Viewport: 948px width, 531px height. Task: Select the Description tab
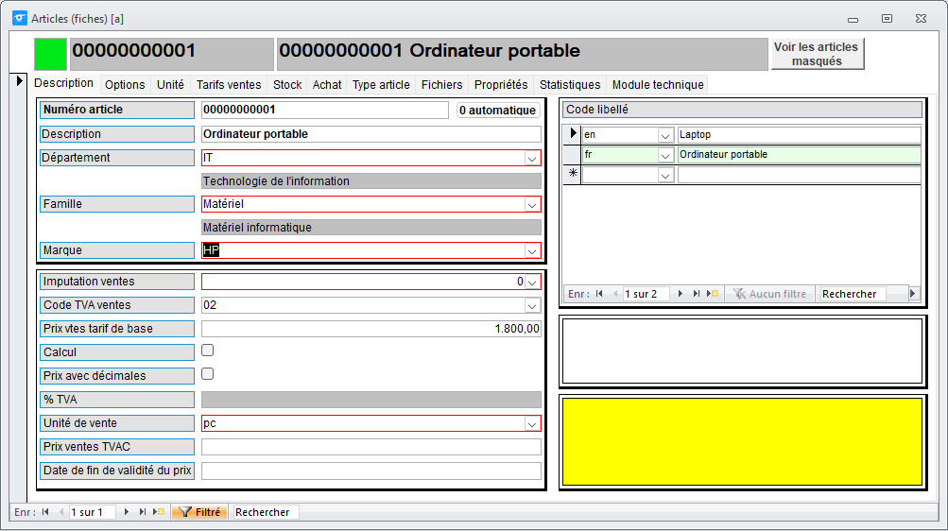coord(63,83)
